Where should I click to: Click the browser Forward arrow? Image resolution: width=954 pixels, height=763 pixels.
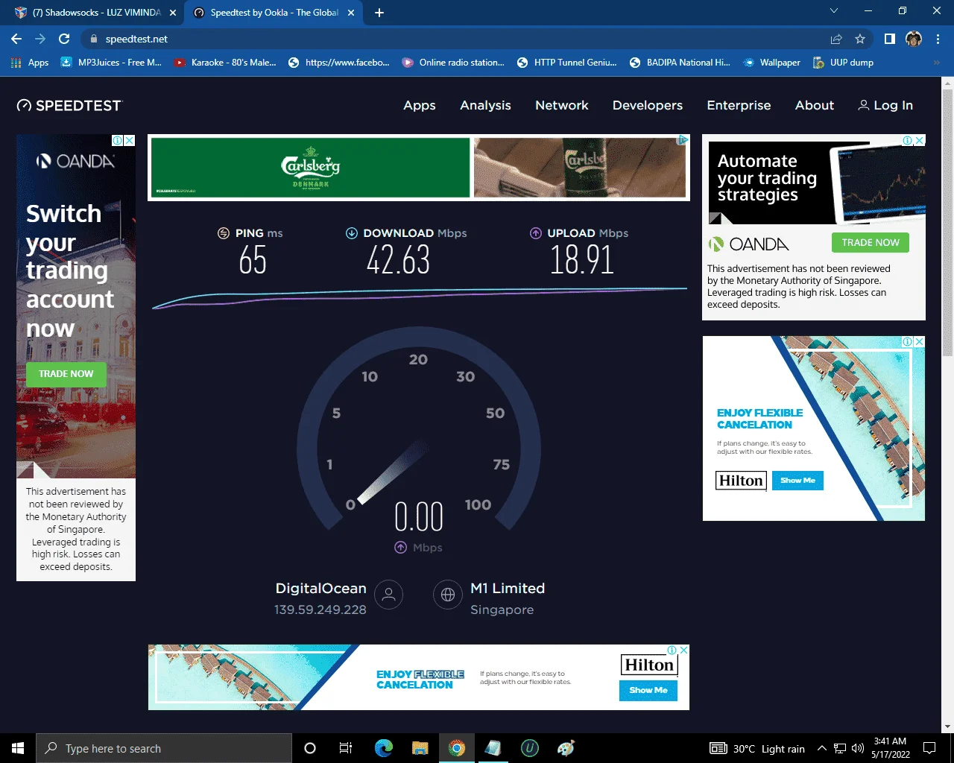tap(40, 39)
